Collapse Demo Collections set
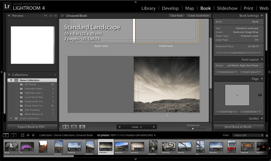Viewport: 271px width, 161px height. 11,80
